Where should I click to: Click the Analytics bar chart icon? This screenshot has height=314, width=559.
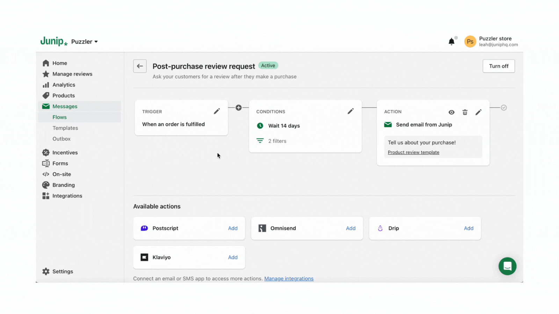[x=46, y=85]
